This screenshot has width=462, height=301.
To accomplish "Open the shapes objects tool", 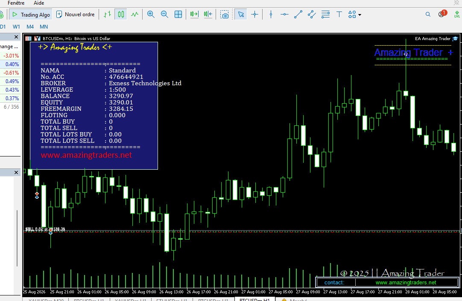I will [x=352, y=14].
